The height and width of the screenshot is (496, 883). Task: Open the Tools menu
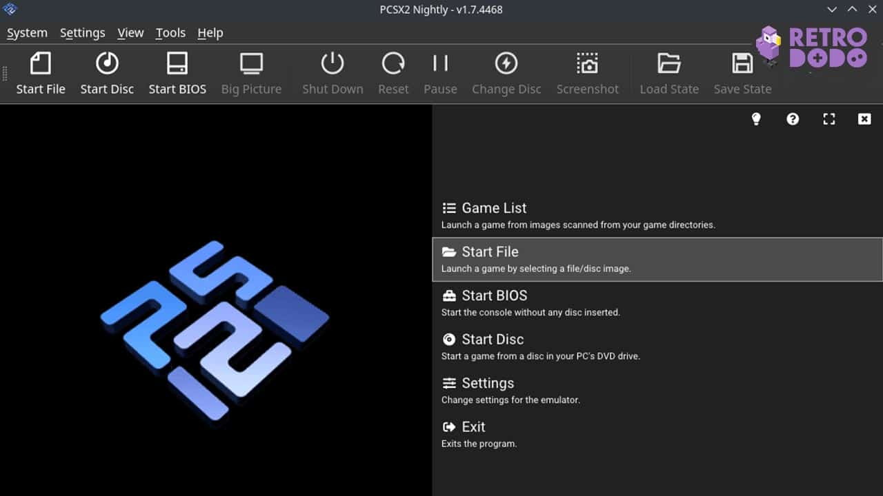click(x=170, y=32)
